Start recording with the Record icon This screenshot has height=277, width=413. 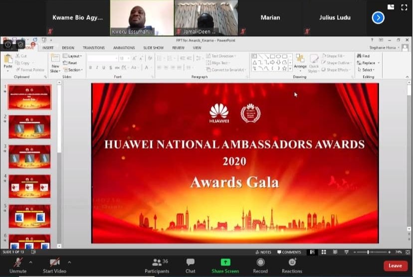(260, 263)
